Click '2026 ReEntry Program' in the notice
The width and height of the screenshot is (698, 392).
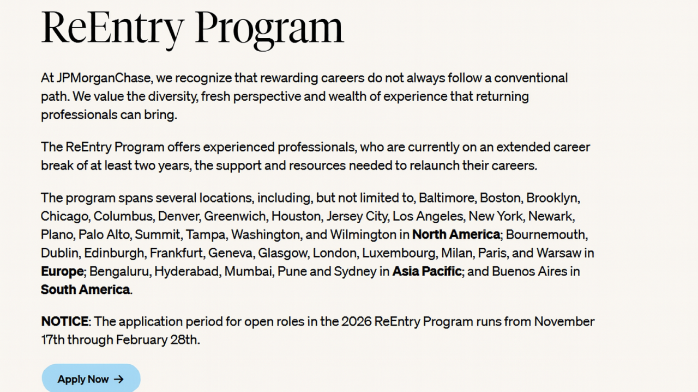tap(407, 321)
